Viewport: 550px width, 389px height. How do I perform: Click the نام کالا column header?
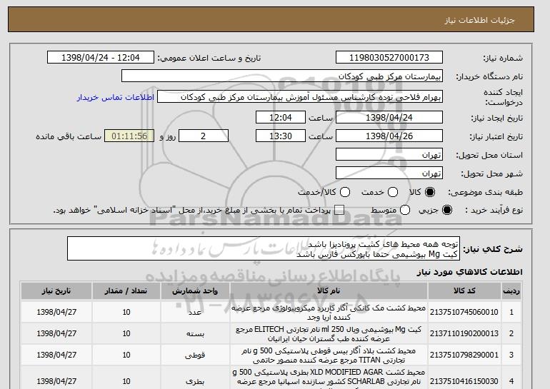click(329, 291)
